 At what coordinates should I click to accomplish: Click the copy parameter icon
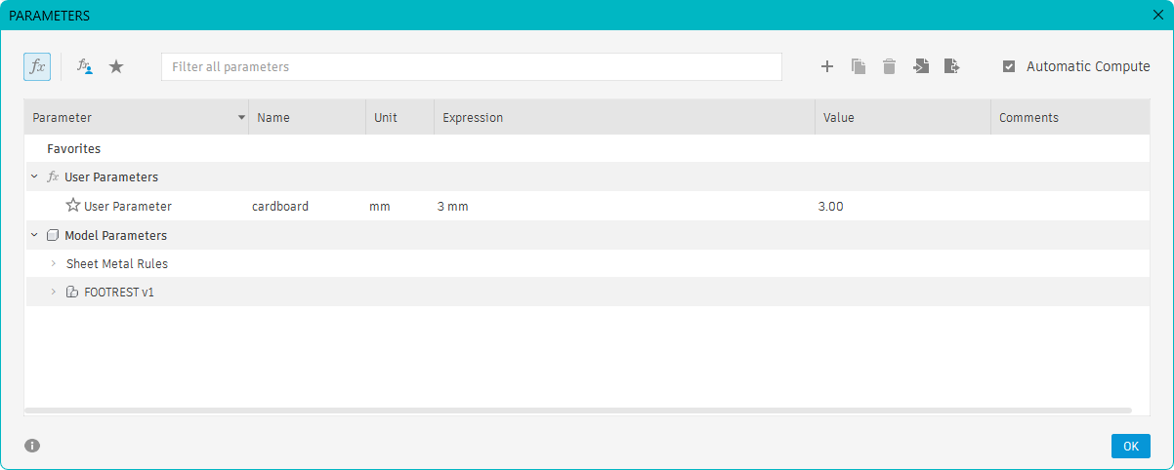(x=859, y=66)
